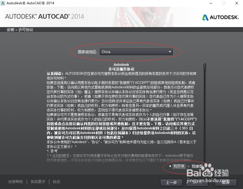
Task: Click the 安装 breadcrumb label
Action: coord(11,29)
